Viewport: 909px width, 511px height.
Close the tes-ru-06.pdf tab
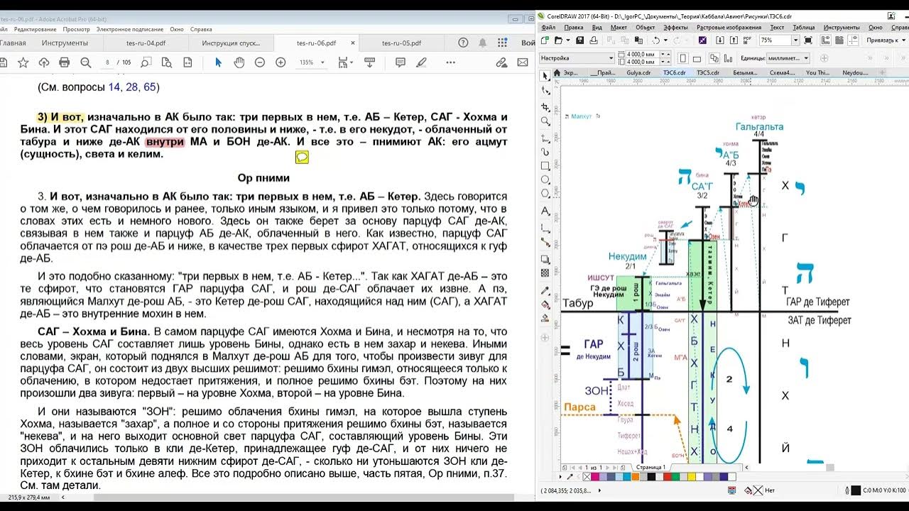(x=353, y=43)
